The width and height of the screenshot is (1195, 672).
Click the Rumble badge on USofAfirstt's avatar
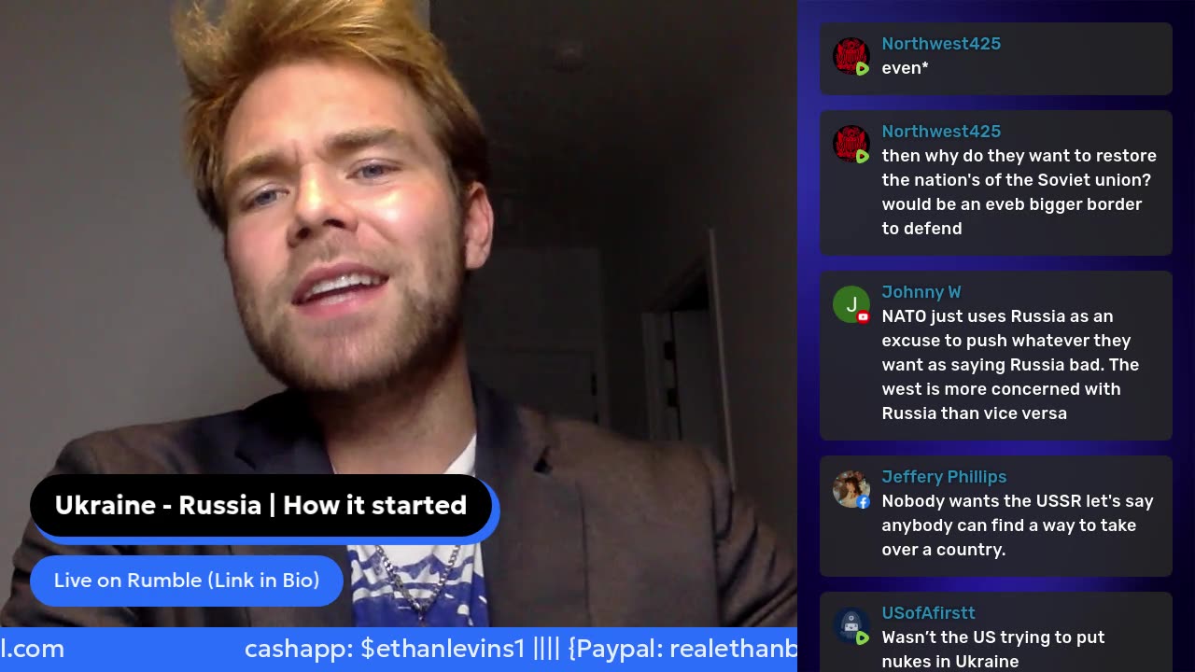point(863,638)
